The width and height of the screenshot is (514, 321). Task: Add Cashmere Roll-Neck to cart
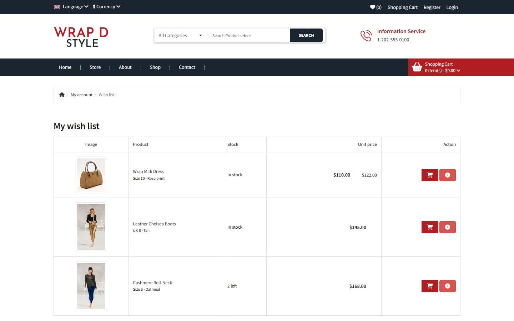click(x=430, y=286)
